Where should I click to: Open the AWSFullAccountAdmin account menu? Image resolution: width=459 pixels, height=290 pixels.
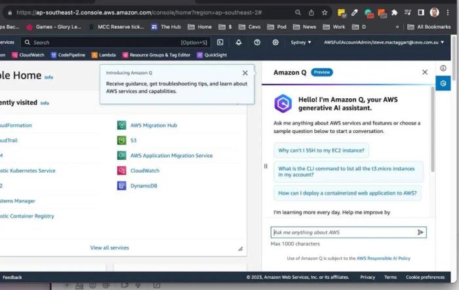point(384,43)
